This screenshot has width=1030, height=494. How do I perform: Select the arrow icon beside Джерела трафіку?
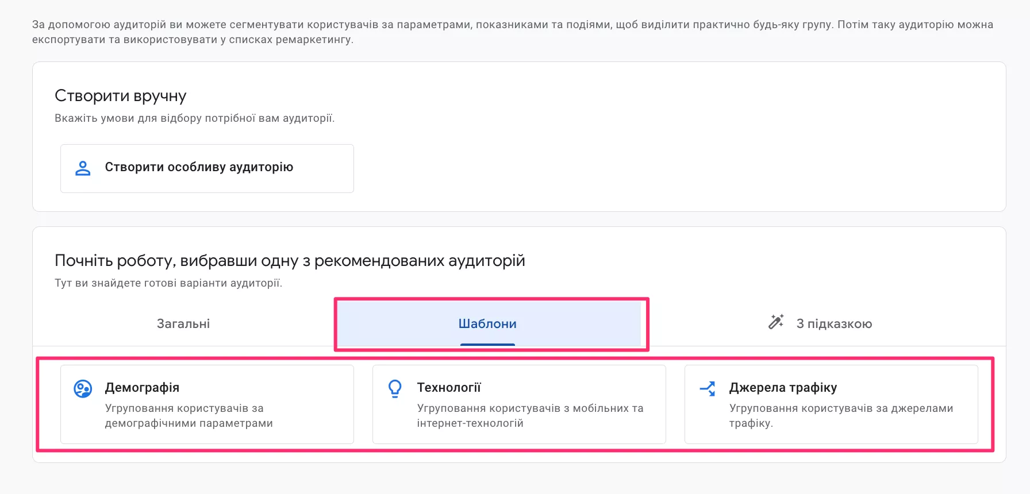[x=708, y=388]
